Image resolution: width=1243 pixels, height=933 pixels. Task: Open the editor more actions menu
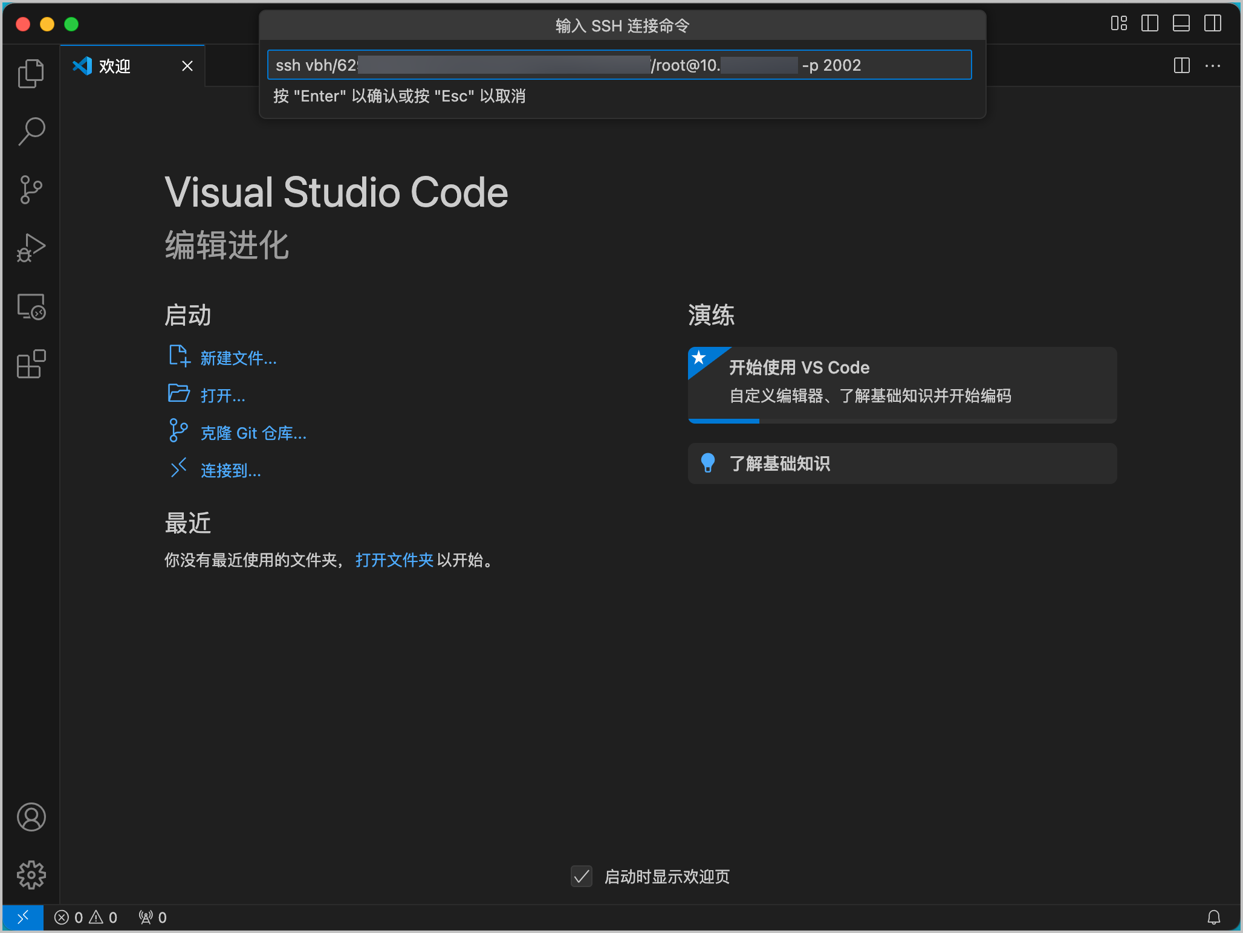pos(1213,66)
